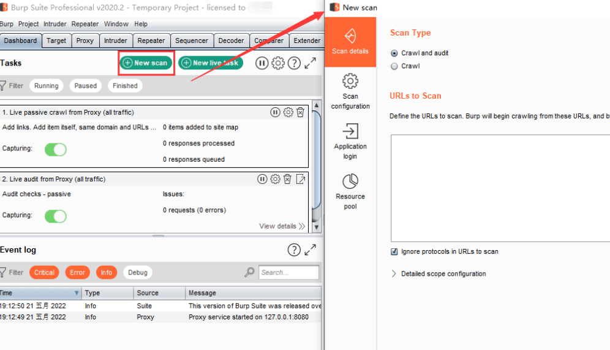This screenshot has width=610, height=350.
Task: Click the Time column sort arrow
Action: tap(77, 293)
